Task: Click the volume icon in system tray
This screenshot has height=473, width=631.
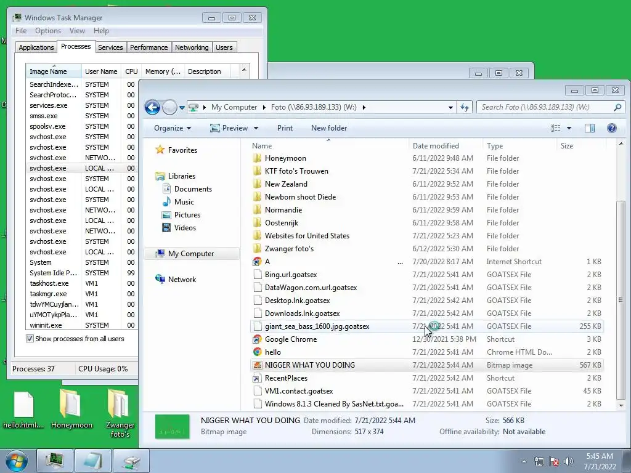Action: (569, 461)
